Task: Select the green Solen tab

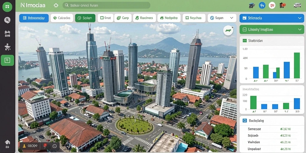Action: click(x=85, y=18)
